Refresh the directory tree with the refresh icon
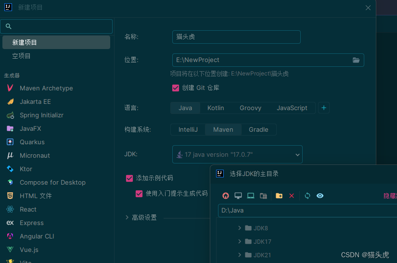The width and height of the screenshot is (397, 263). [x=307, y=196]
